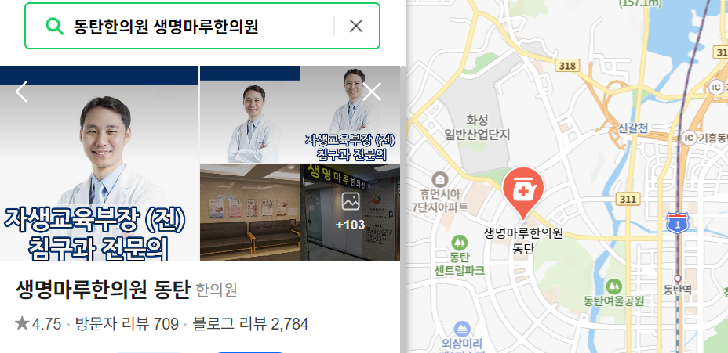Click the green search magnifier icon
Image resolution: width=728 pixels, height=353 pixels.
click(x=54, y=26)
